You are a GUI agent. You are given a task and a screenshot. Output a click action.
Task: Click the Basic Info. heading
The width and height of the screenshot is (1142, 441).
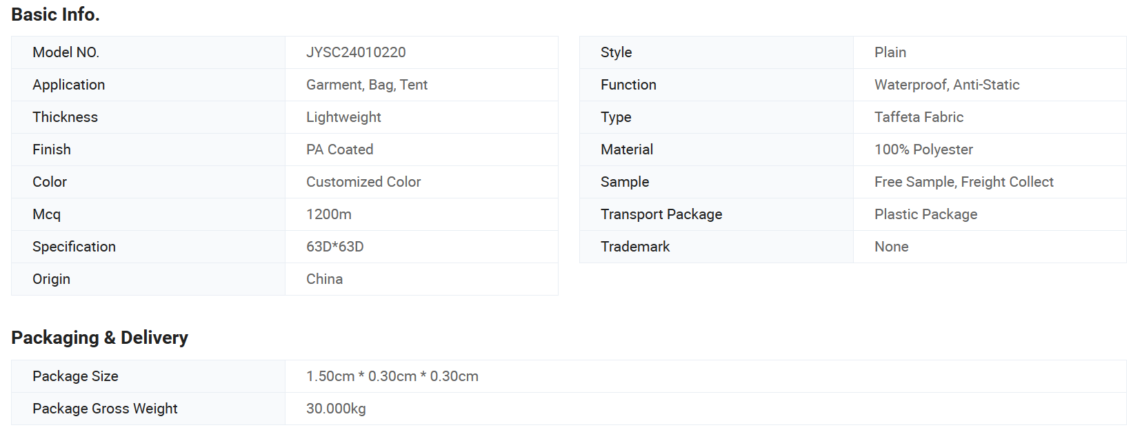55,14
